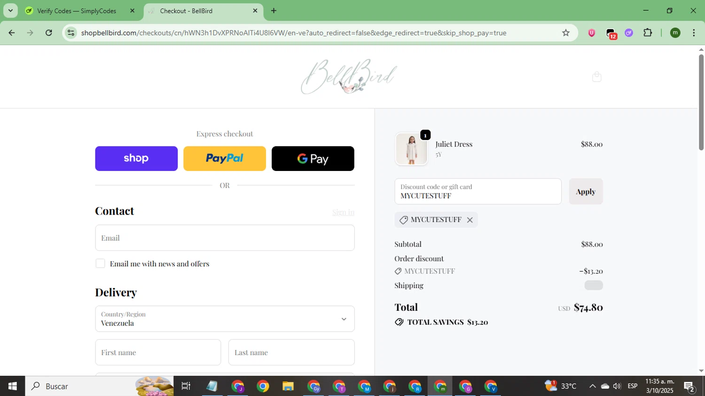Go back to the previous page

point(12,33)
